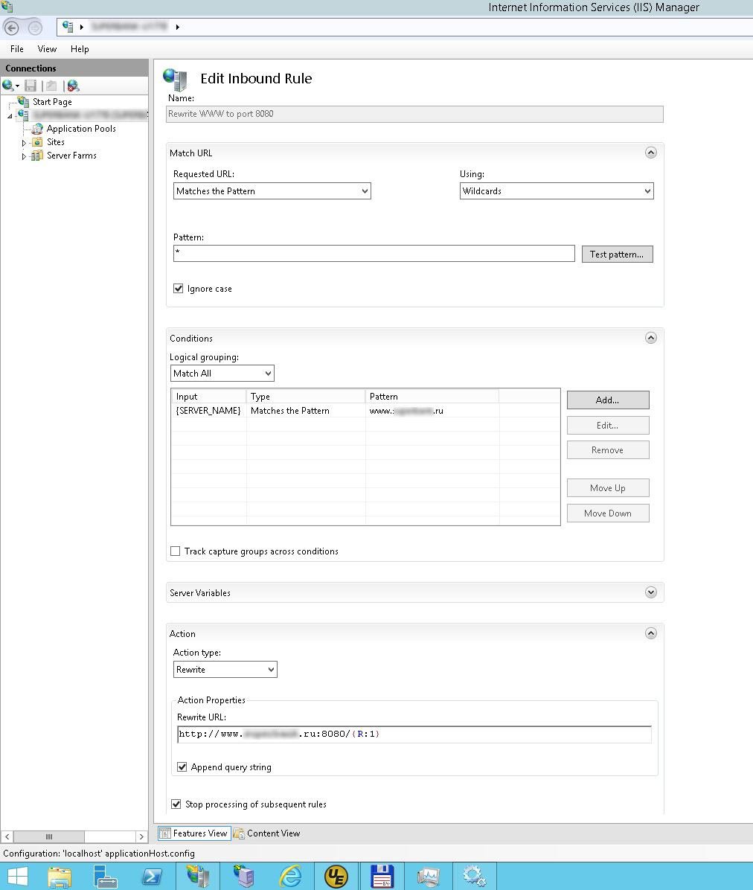The width and height of the screenshot is (753, 890).
Task: Open the globe server taskbar icon
Action: point(244,877)
